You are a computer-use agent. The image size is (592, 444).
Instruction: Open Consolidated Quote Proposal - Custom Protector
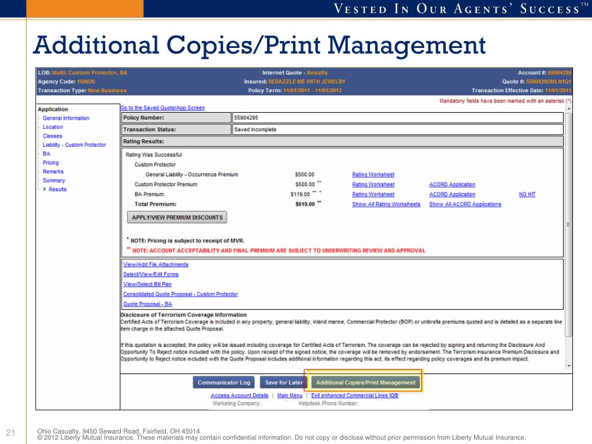(x=180, y=294)
